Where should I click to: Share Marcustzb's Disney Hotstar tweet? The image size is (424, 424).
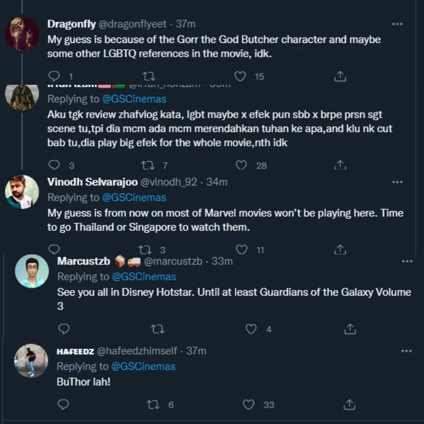[x=350, y=329]
